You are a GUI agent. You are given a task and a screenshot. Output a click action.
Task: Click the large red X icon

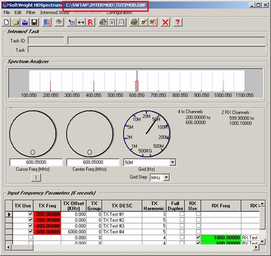pyautogui.click(x=166, y=22)
